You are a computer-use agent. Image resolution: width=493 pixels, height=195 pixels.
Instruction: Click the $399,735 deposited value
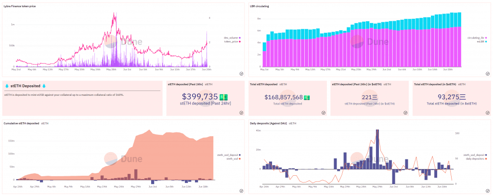click(x=200, y=97)
